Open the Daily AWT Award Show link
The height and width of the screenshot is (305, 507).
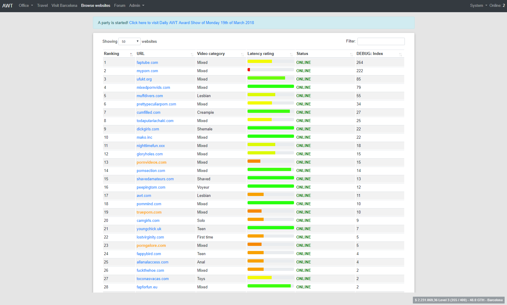click(191, 23)
